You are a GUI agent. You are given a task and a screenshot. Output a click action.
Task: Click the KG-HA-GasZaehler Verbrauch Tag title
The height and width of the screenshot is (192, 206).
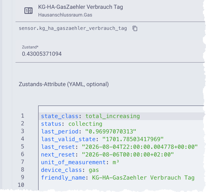click(81, 7)
